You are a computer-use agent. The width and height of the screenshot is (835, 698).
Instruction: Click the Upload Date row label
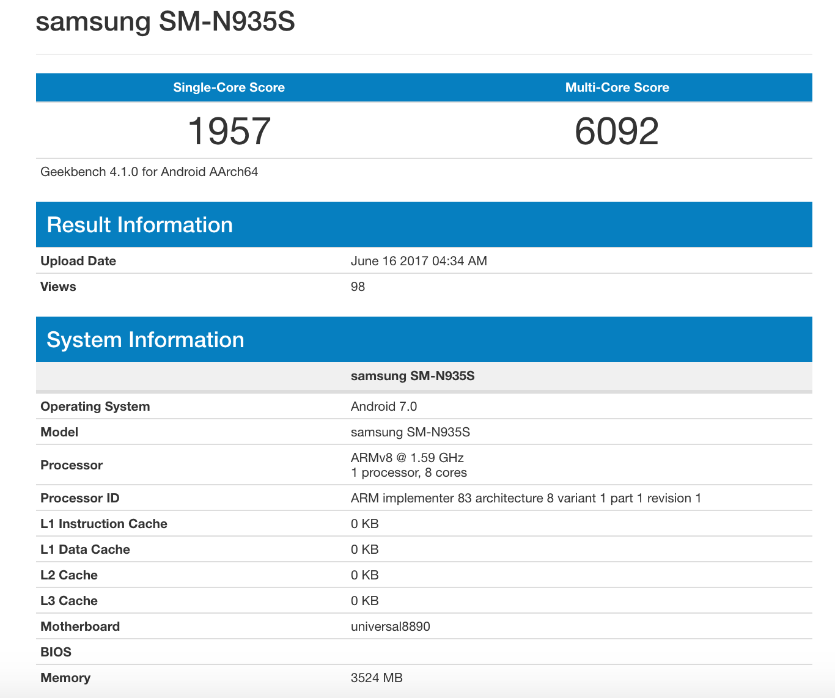(78, 261)
